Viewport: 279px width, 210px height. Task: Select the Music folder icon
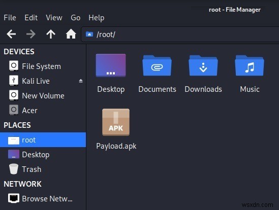(250, 65)
